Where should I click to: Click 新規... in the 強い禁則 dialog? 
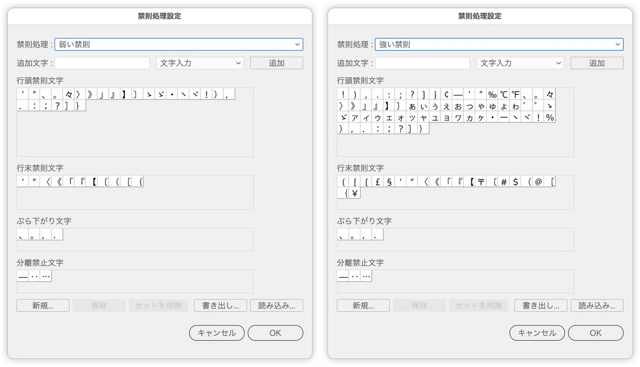pyautogui.click(x=363, y=305)
